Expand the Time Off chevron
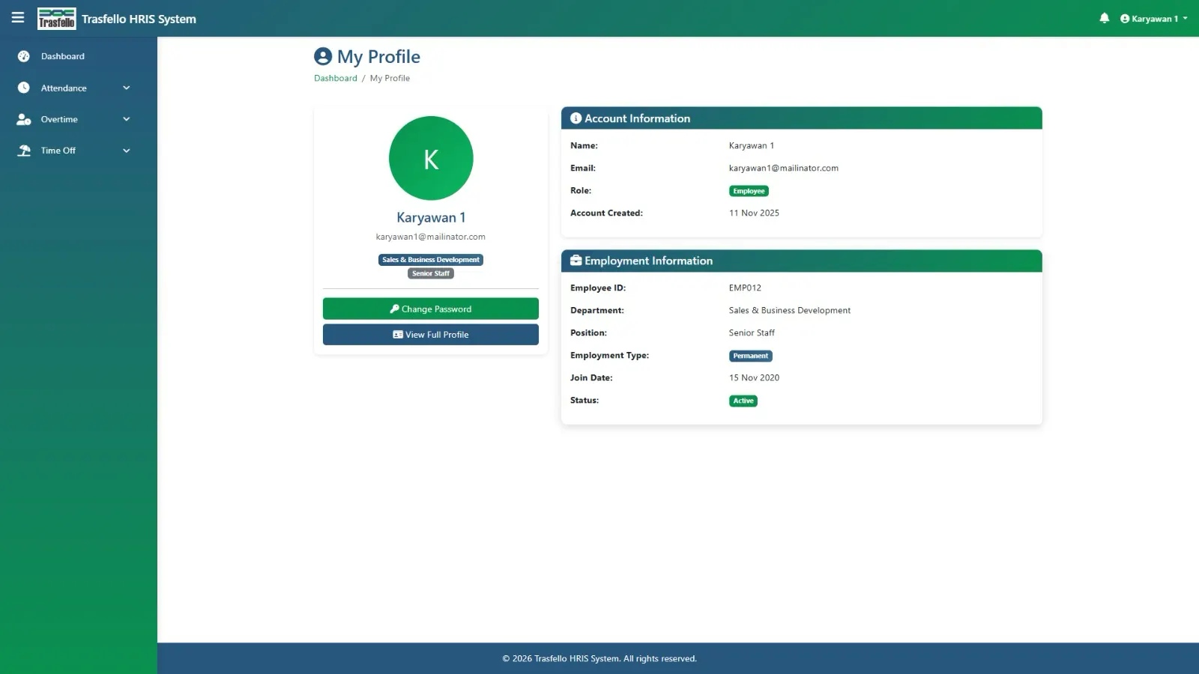1199x674 pixels. click(127, 151)
